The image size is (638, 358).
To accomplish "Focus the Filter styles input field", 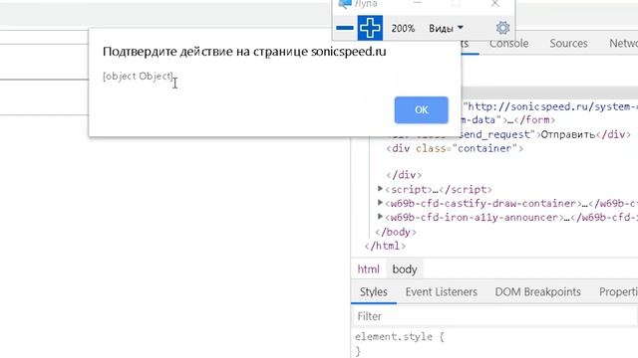I will pyautogui.click(x=494, y=316).
